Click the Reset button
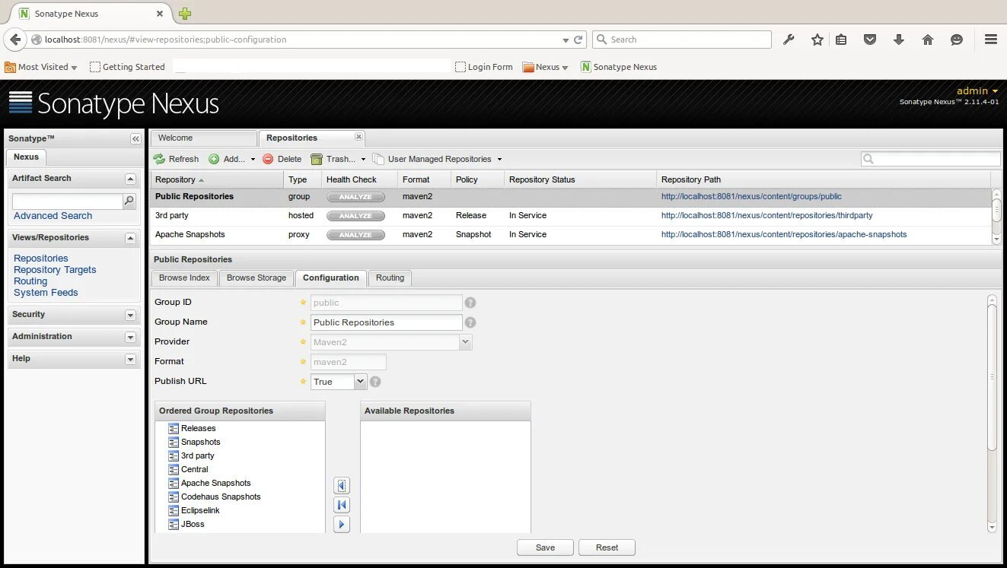The width and height of the screenshot is (1007, 568). (x=607, y=547)
